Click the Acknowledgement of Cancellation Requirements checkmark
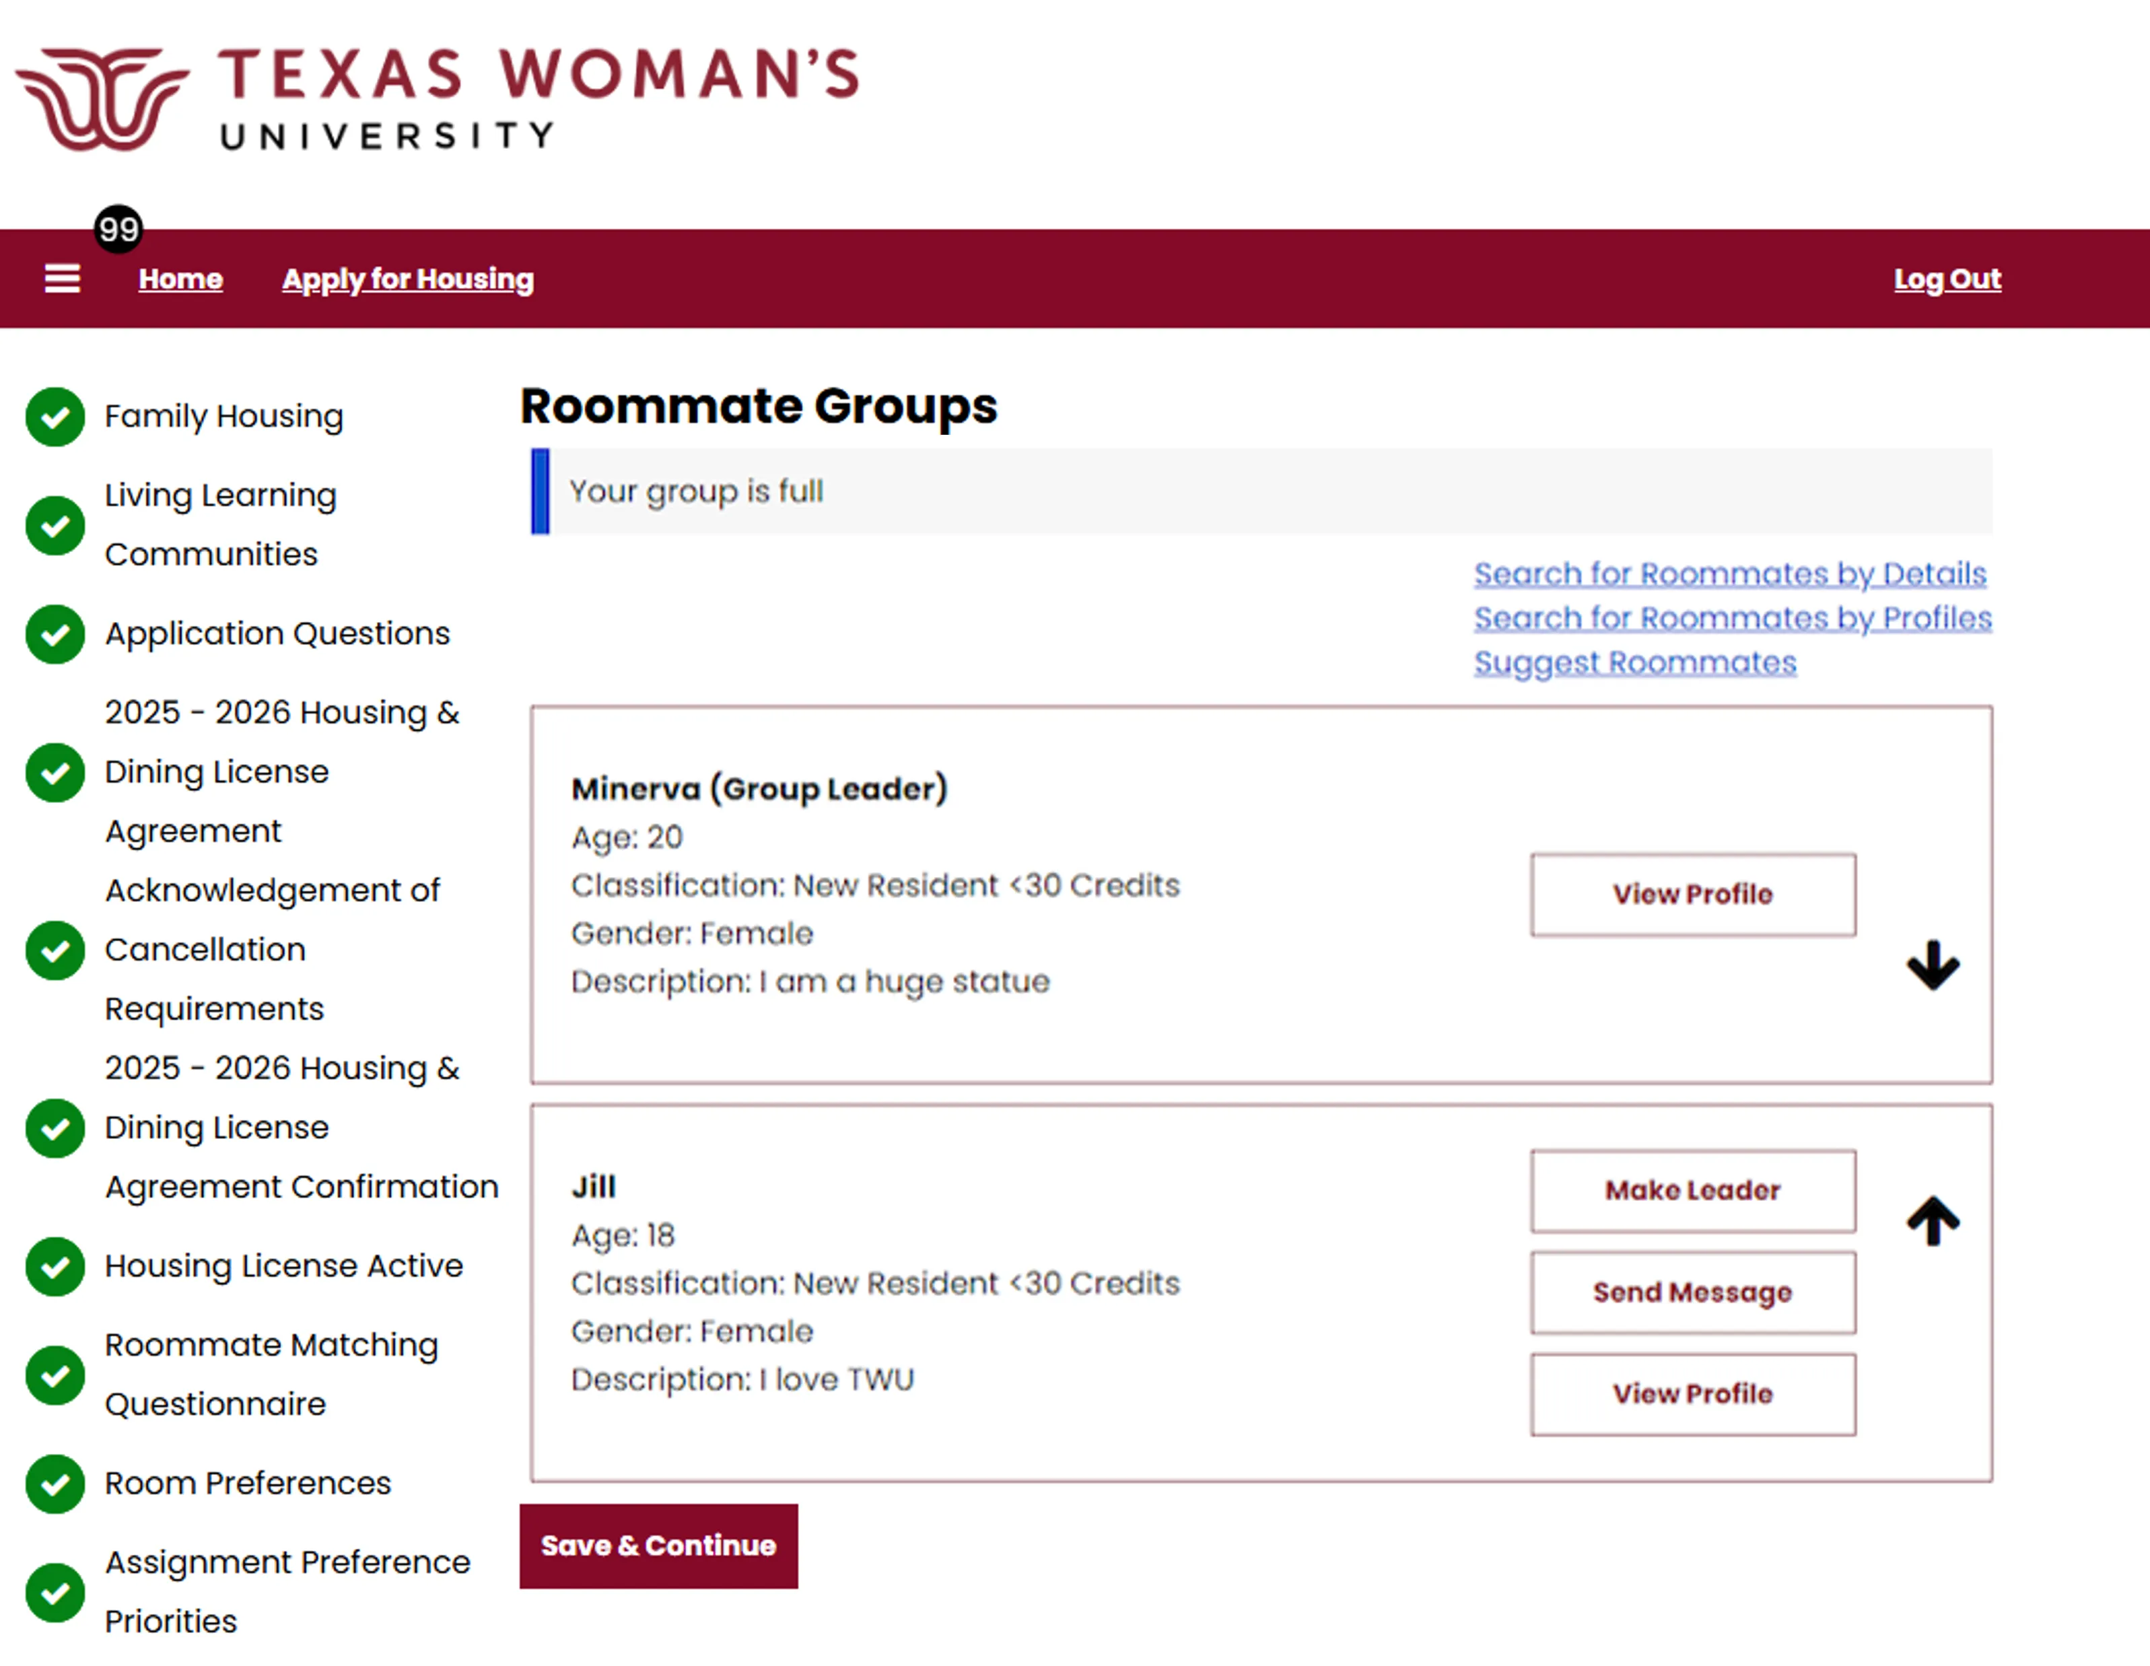 pos(55,950)
